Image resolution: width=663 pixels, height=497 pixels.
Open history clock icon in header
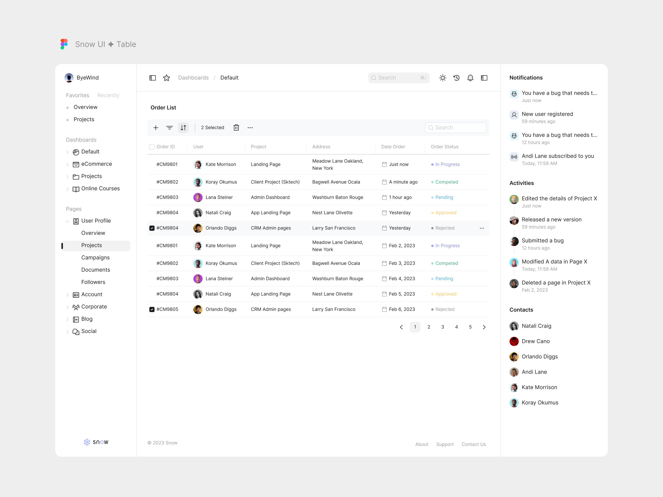[456, 78]
